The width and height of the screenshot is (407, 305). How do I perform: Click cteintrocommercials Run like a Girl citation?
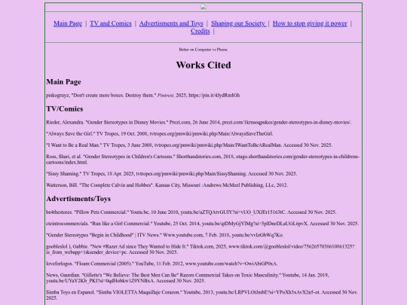203,224
